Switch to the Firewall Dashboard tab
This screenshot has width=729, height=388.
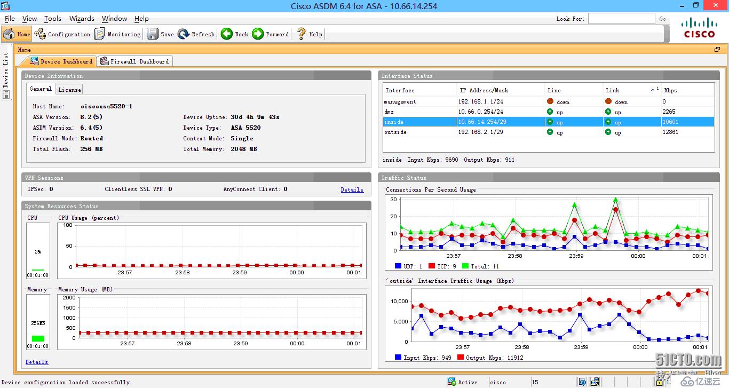(x=134, y=61)
